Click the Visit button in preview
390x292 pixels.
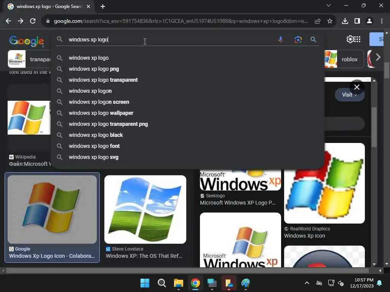pyautogui.click(x=350, y=95)
